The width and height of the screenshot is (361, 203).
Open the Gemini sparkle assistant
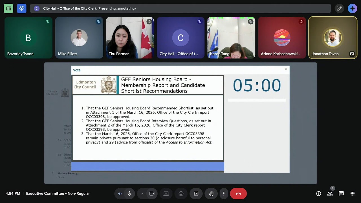tap(353, 8)
